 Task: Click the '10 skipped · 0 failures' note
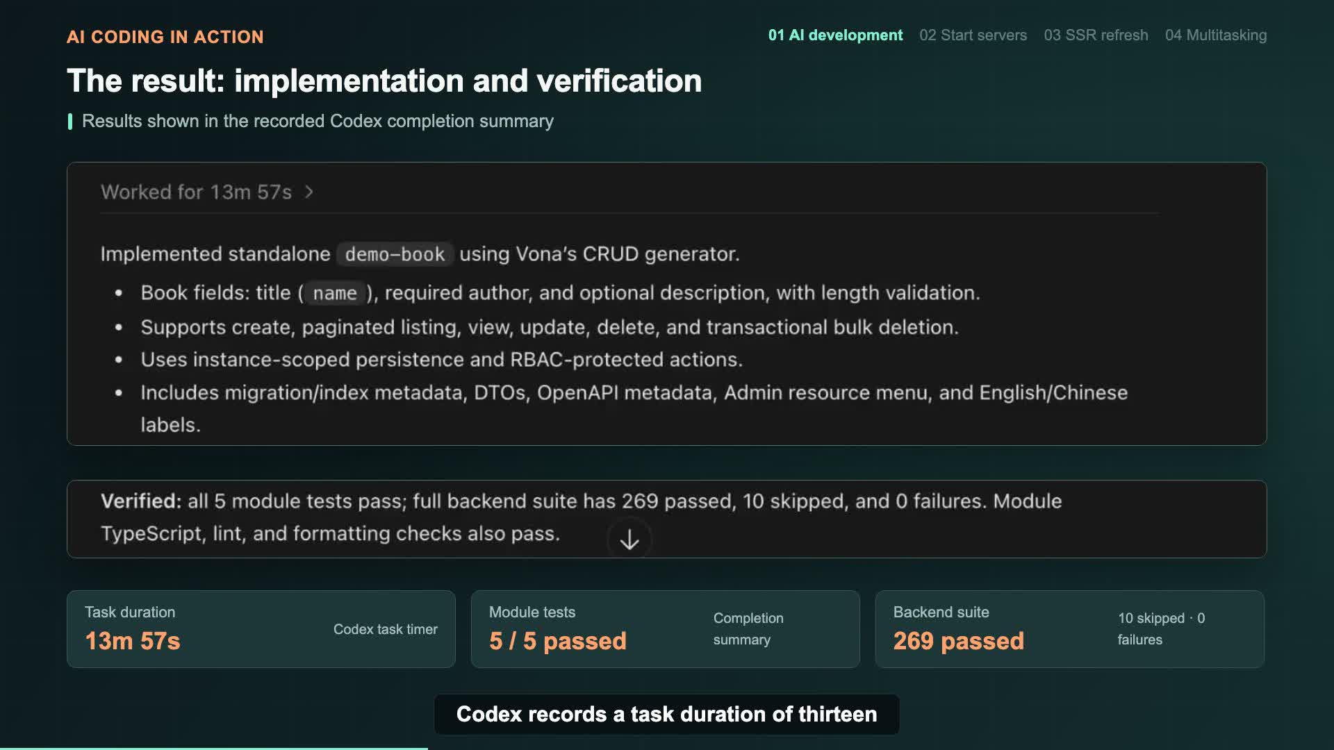pos(1161,628)
